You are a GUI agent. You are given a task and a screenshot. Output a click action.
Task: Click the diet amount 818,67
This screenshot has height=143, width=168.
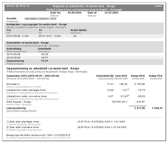point(141,102)
